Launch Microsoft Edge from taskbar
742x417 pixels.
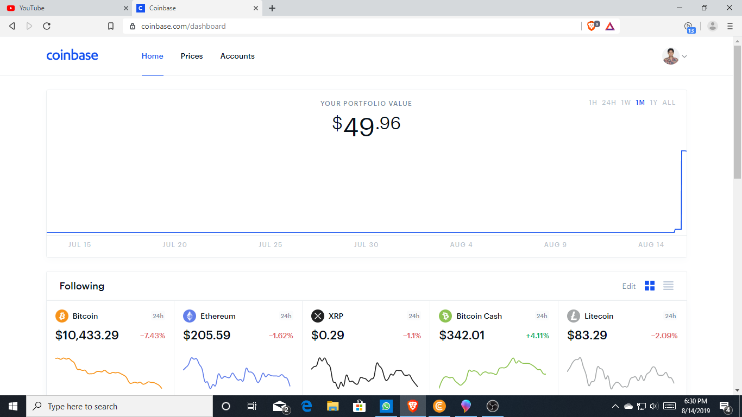(x=307, y=406)
